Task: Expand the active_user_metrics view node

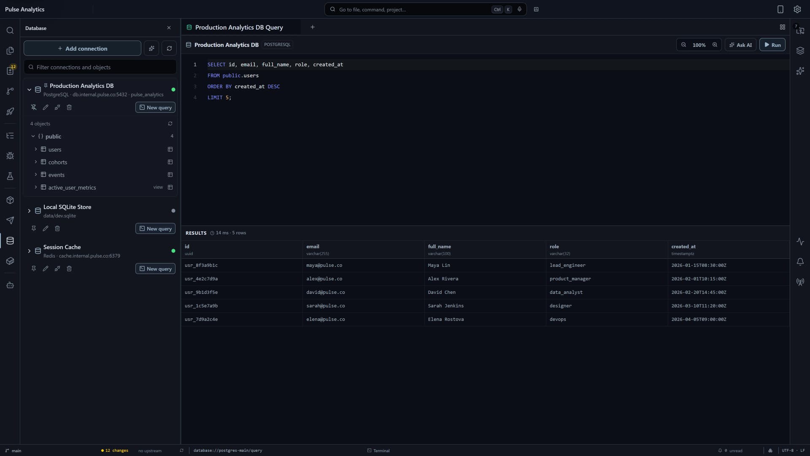Action: click(x=36, y=187)
